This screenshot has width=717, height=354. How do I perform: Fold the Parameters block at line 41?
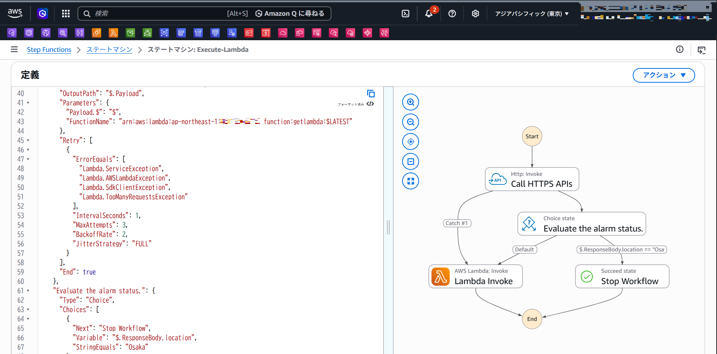pyautogui.click(x=28, y=103)
